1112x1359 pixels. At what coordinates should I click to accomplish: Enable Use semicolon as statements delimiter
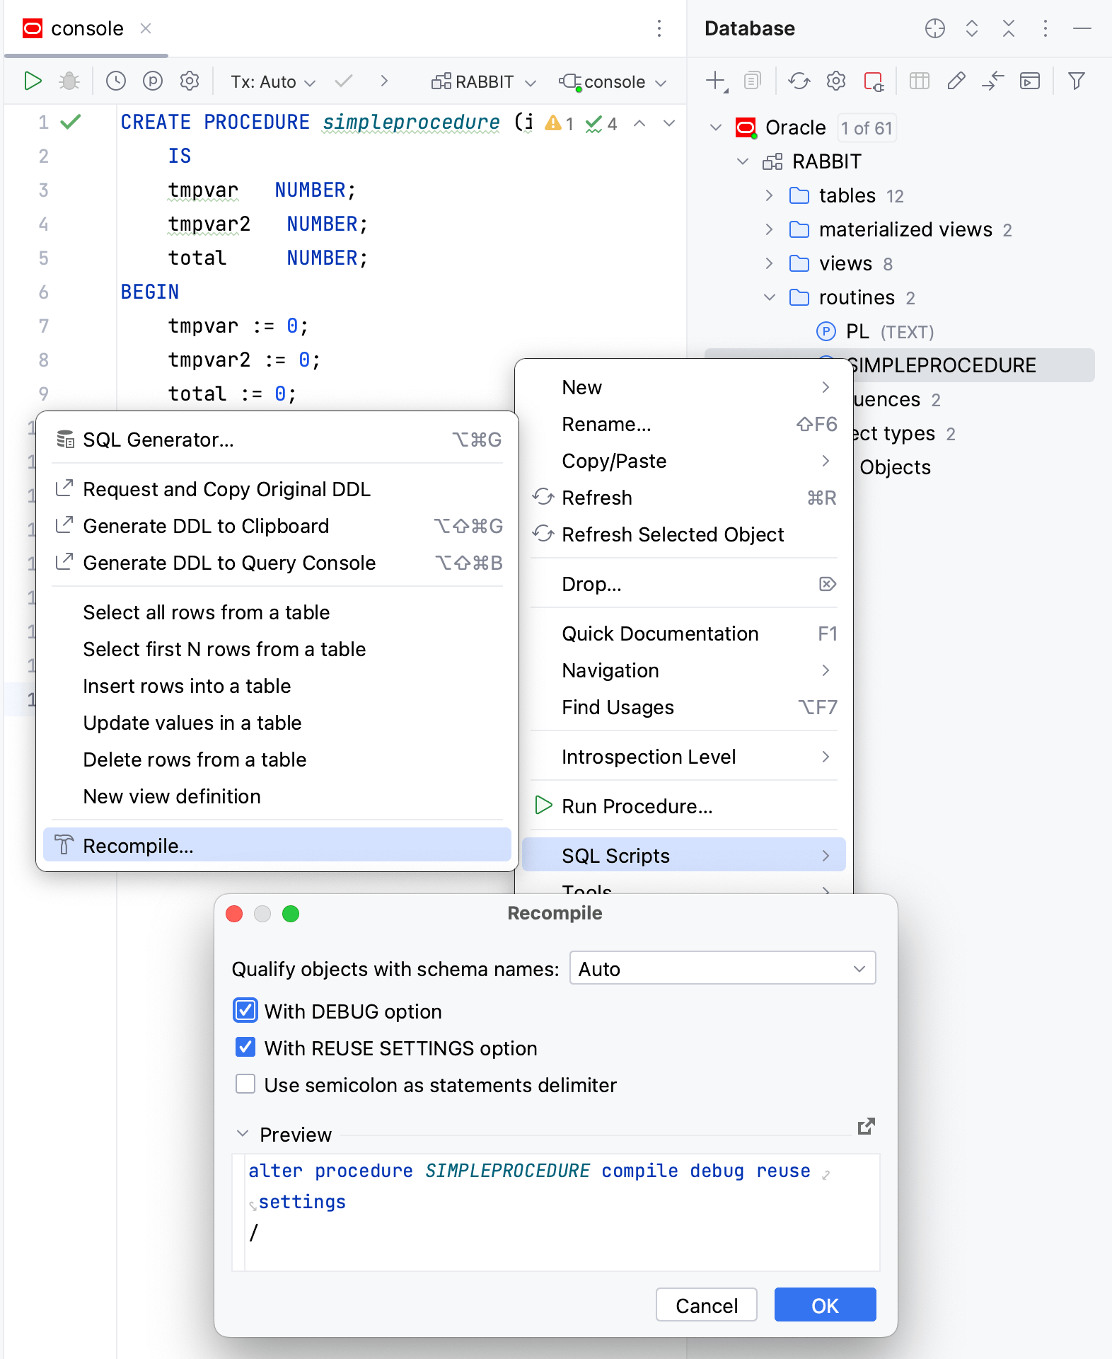click(245, 1084)
